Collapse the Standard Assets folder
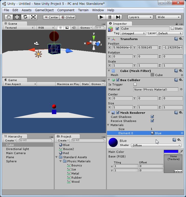Image resolution: width=186 pixels, height=197 pixels. pos(57,157)
